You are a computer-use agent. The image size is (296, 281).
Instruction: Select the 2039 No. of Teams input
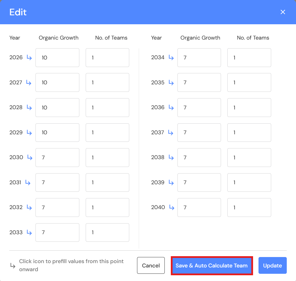click(249, 183)
